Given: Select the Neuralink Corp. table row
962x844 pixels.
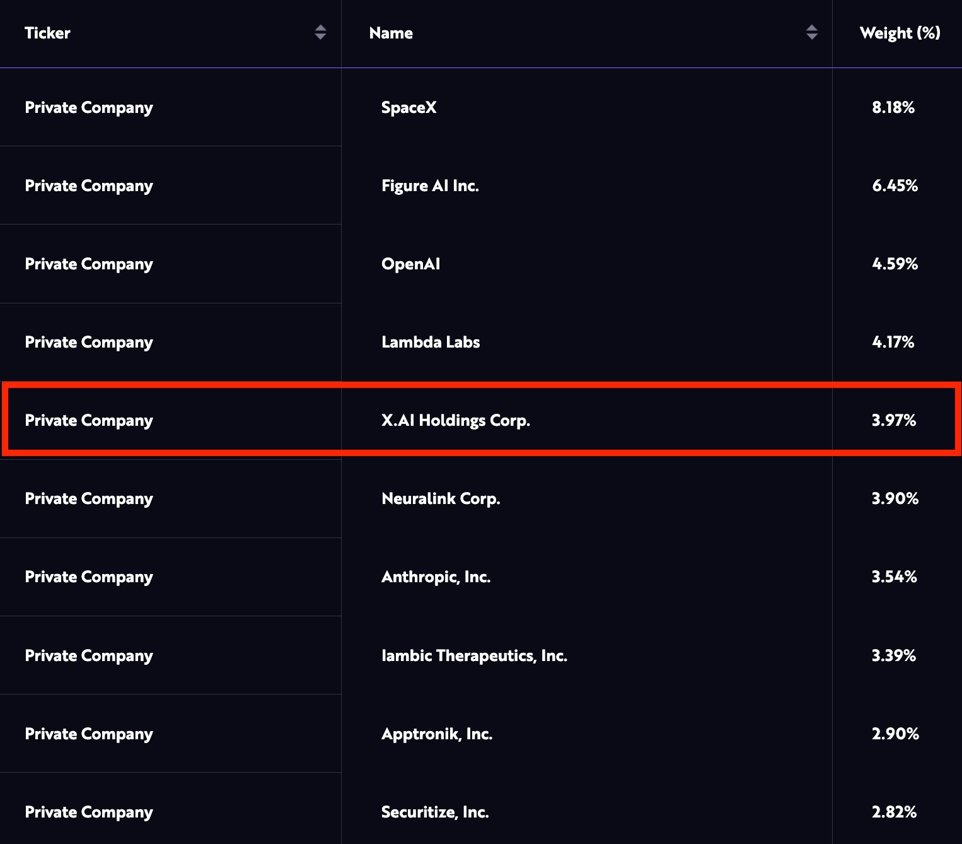Looking at the screenshot, I should pos(441,498).
